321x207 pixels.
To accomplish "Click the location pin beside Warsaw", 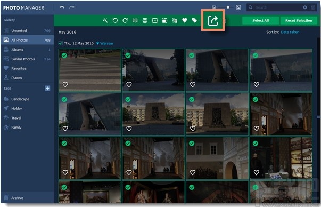I will [97, 43].
